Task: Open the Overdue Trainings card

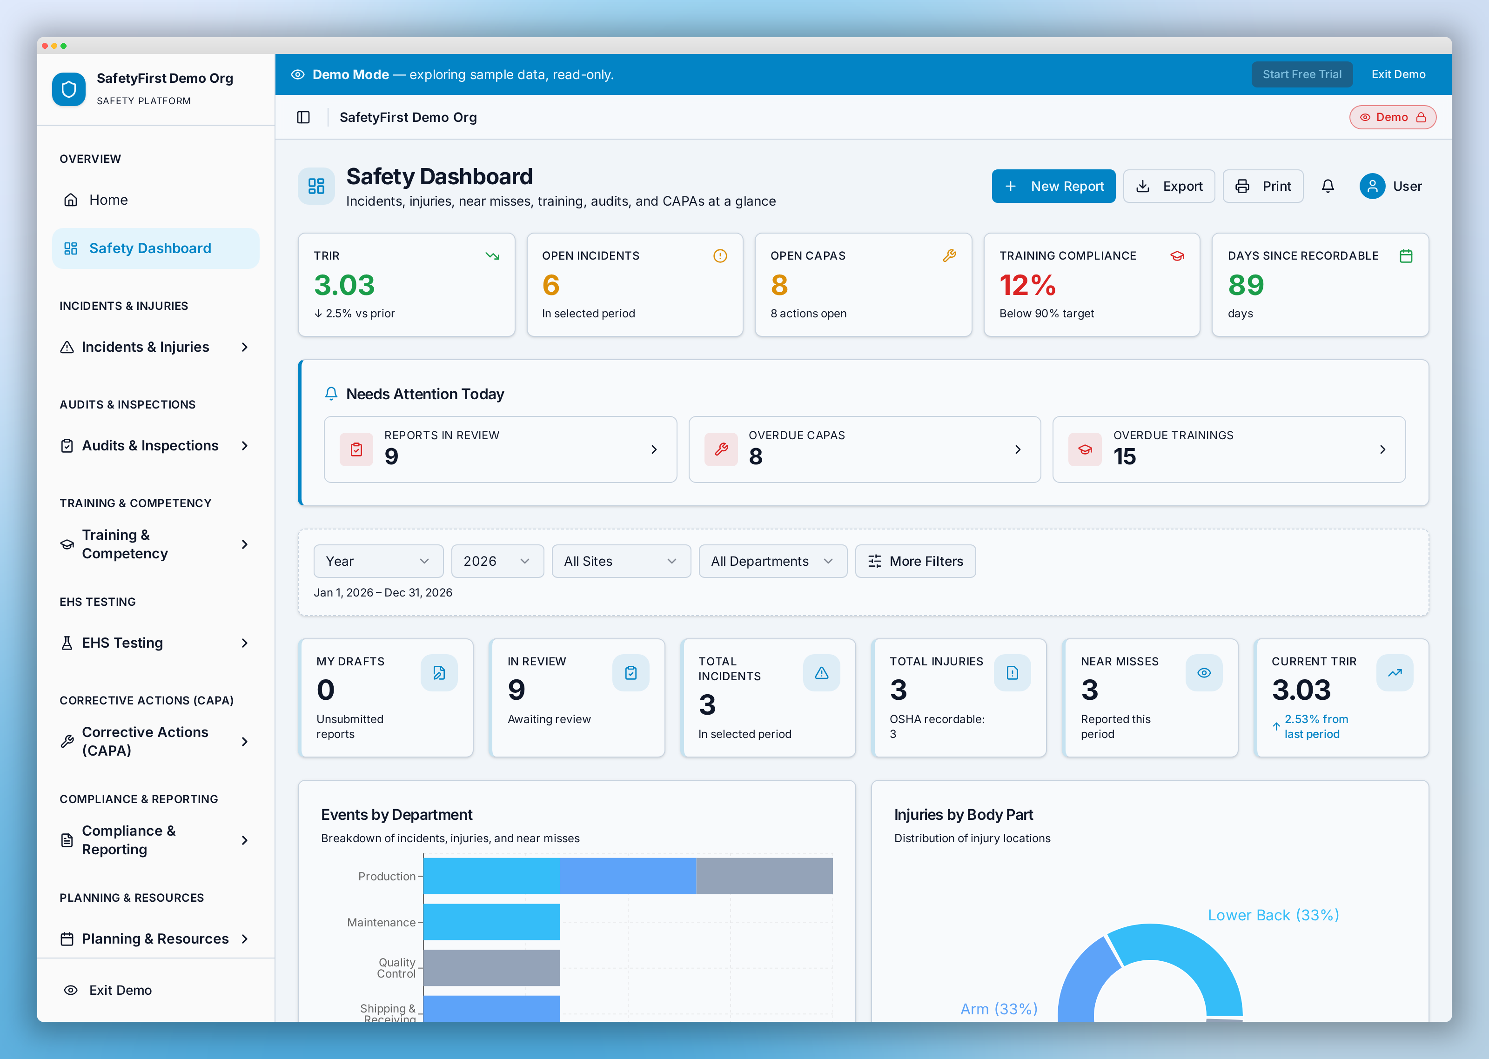Action: pyautogui.click(x=1229, y=450)
